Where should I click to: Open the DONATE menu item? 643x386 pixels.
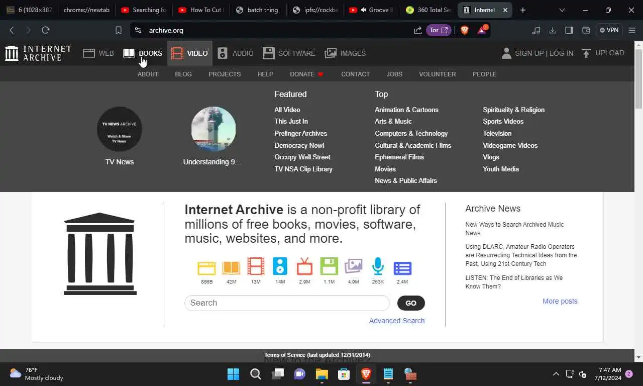coord(306,74)
